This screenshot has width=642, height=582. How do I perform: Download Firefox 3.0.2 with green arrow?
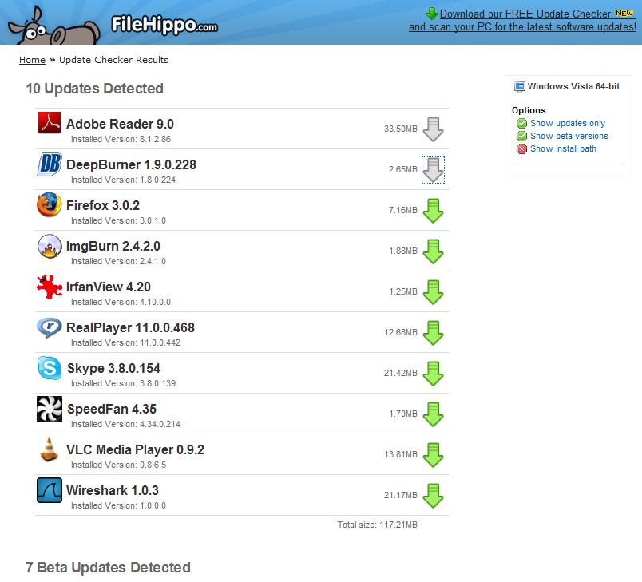click(x=433, y=211)
